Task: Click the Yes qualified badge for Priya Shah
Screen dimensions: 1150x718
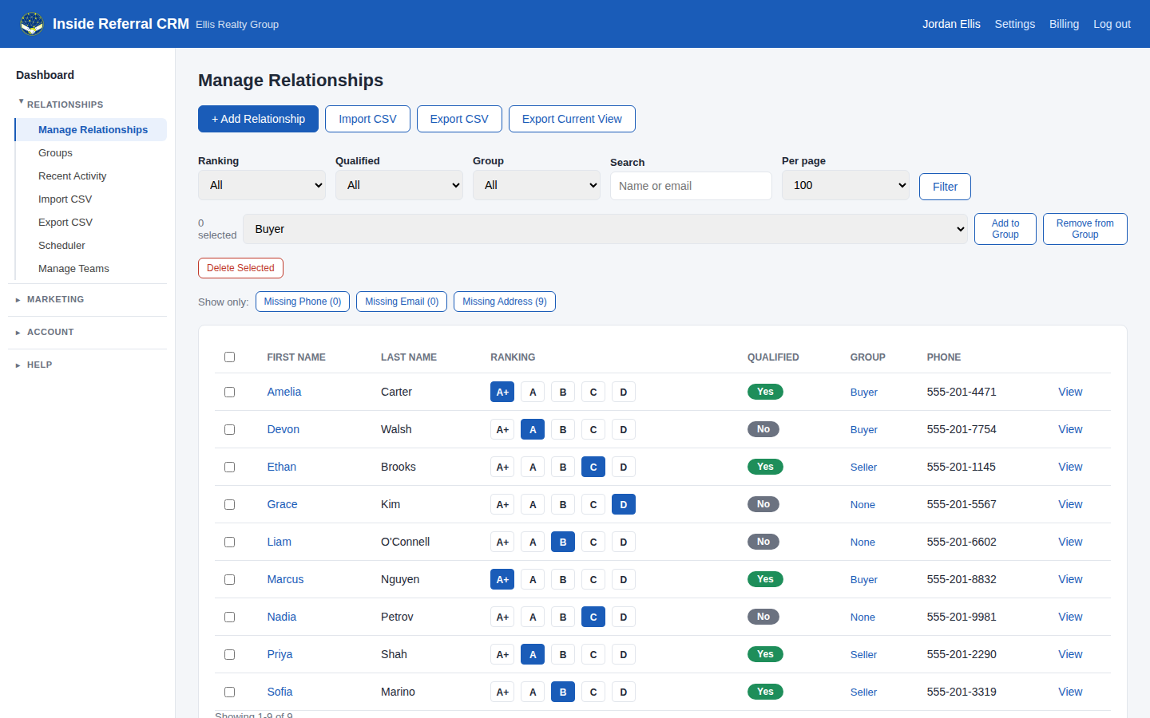Action: tap(765, 654)
